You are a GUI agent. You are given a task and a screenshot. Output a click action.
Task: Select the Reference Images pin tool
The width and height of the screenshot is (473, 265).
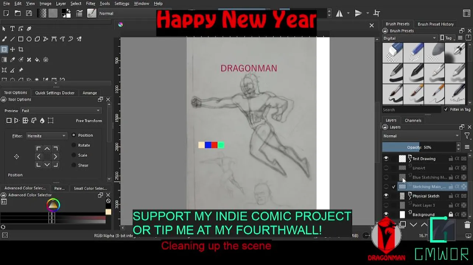click(x=21, y=70)
